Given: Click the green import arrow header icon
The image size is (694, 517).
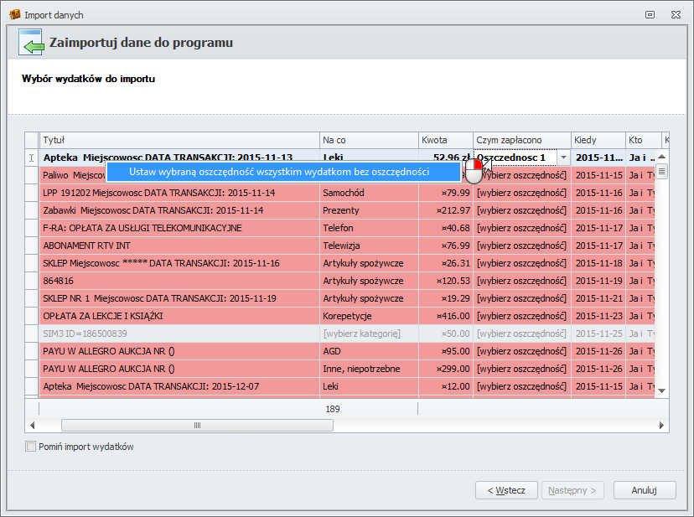Looking at the screenshot, I should click(x=31, y=43).
